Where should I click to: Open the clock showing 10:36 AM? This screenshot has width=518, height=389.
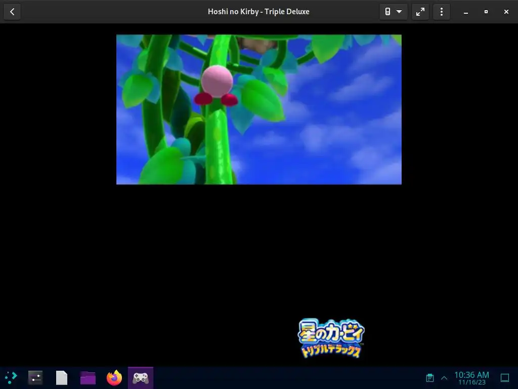(x=472, y=378)
